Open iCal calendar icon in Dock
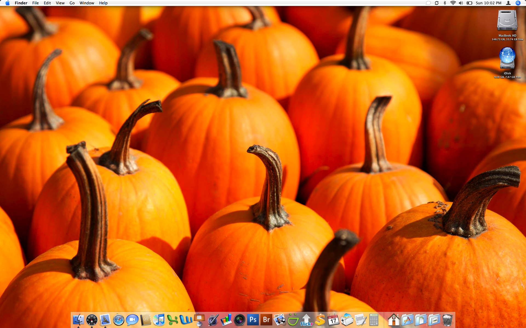This screenshot has width=526, height=328. [x=333, y=320]
